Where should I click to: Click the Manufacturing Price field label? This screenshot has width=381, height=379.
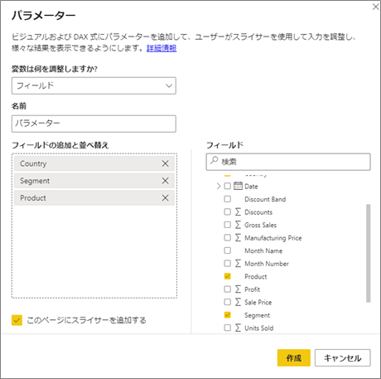click(x=273, y=238)
